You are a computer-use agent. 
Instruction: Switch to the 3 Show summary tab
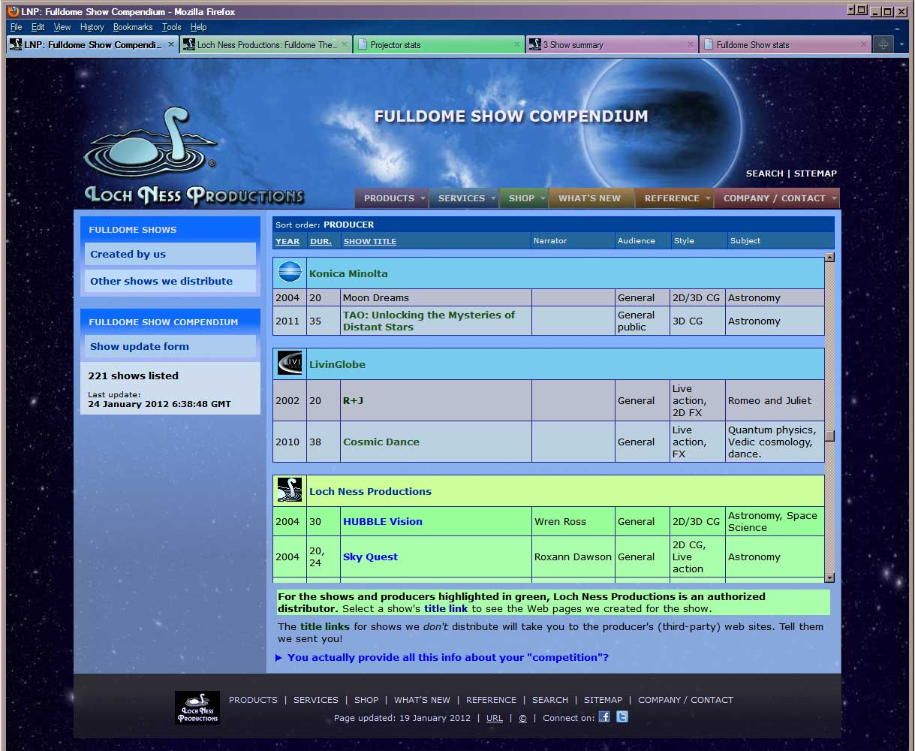tap(611, 44)
